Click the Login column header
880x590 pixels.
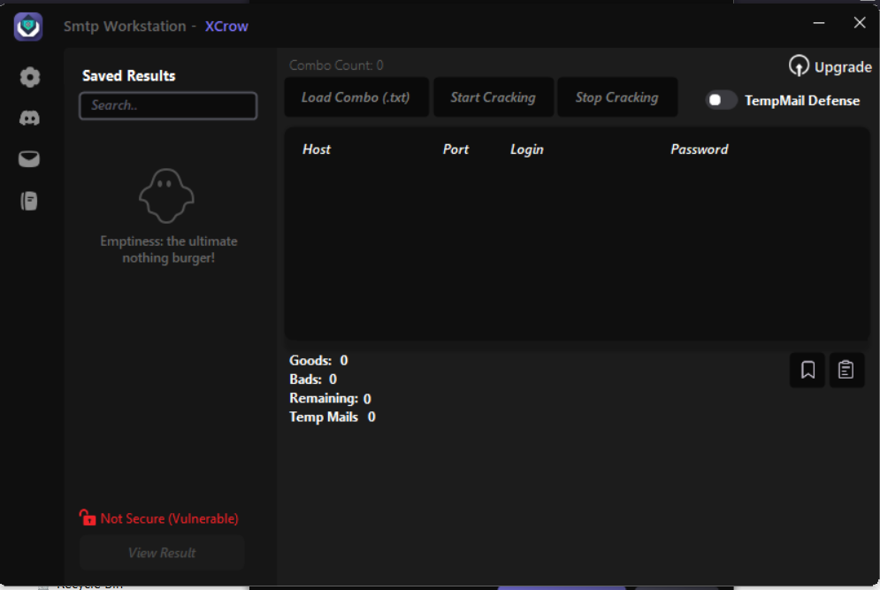526,149
